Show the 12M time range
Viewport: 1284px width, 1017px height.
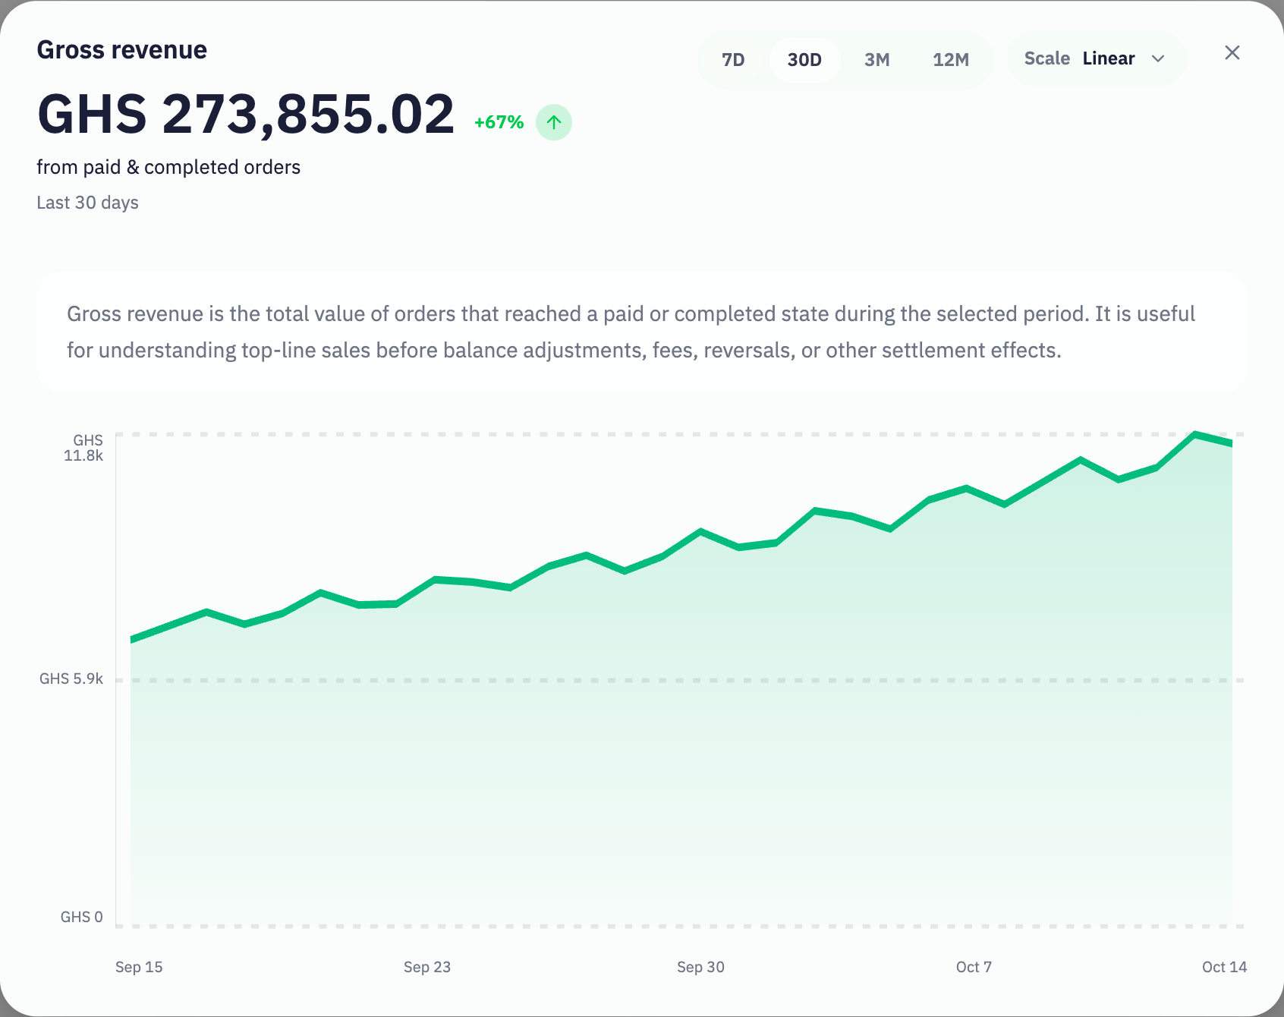[x=951, y=60]
